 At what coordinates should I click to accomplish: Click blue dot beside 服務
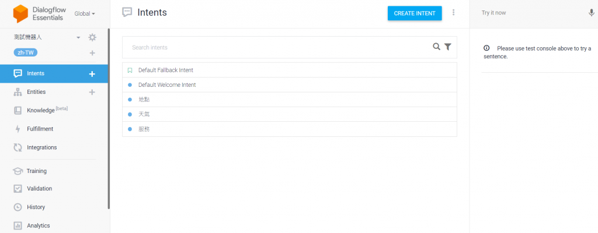point(130,129)
